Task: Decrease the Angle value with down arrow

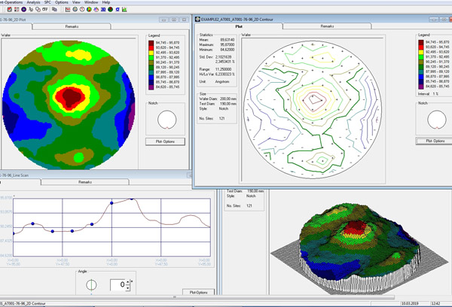Action: click(129, 289)
